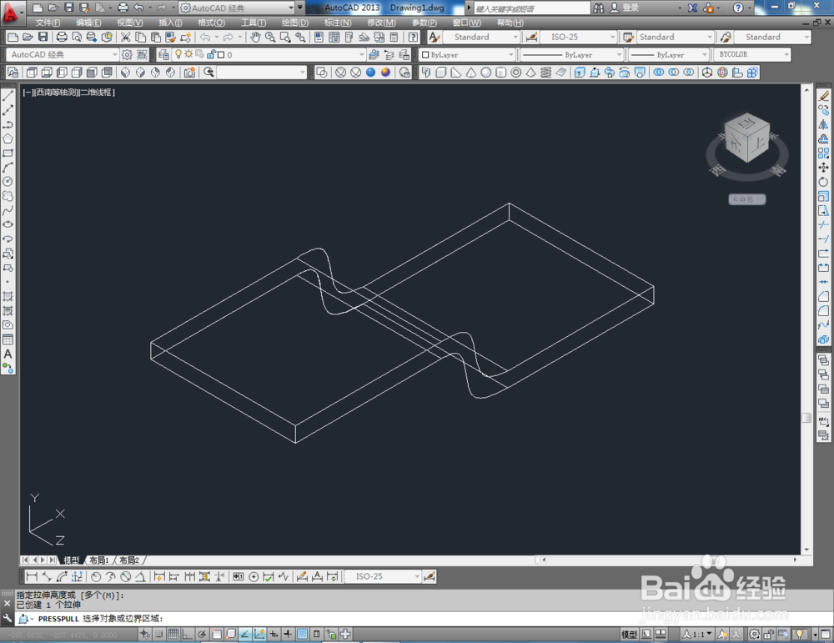Open the BYCOLOR plot style dropdown
The height and width of the screenshot is (643, 834).
click(x=751, y=54)
